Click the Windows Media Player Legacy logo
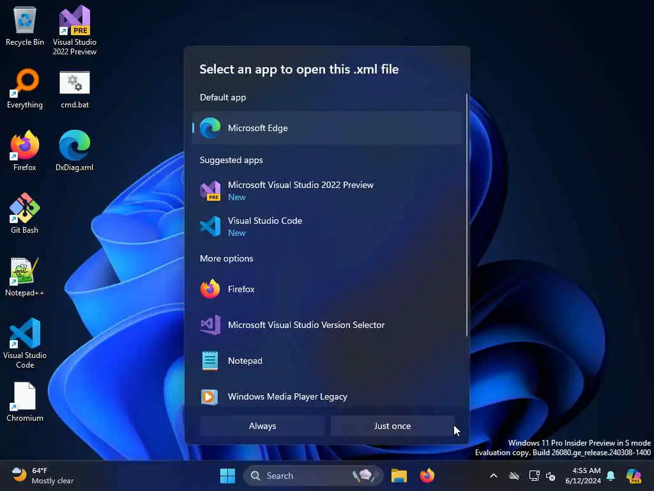Image resolution: width=654 pixels, height=491 pixels. click(x=209, y=396)
